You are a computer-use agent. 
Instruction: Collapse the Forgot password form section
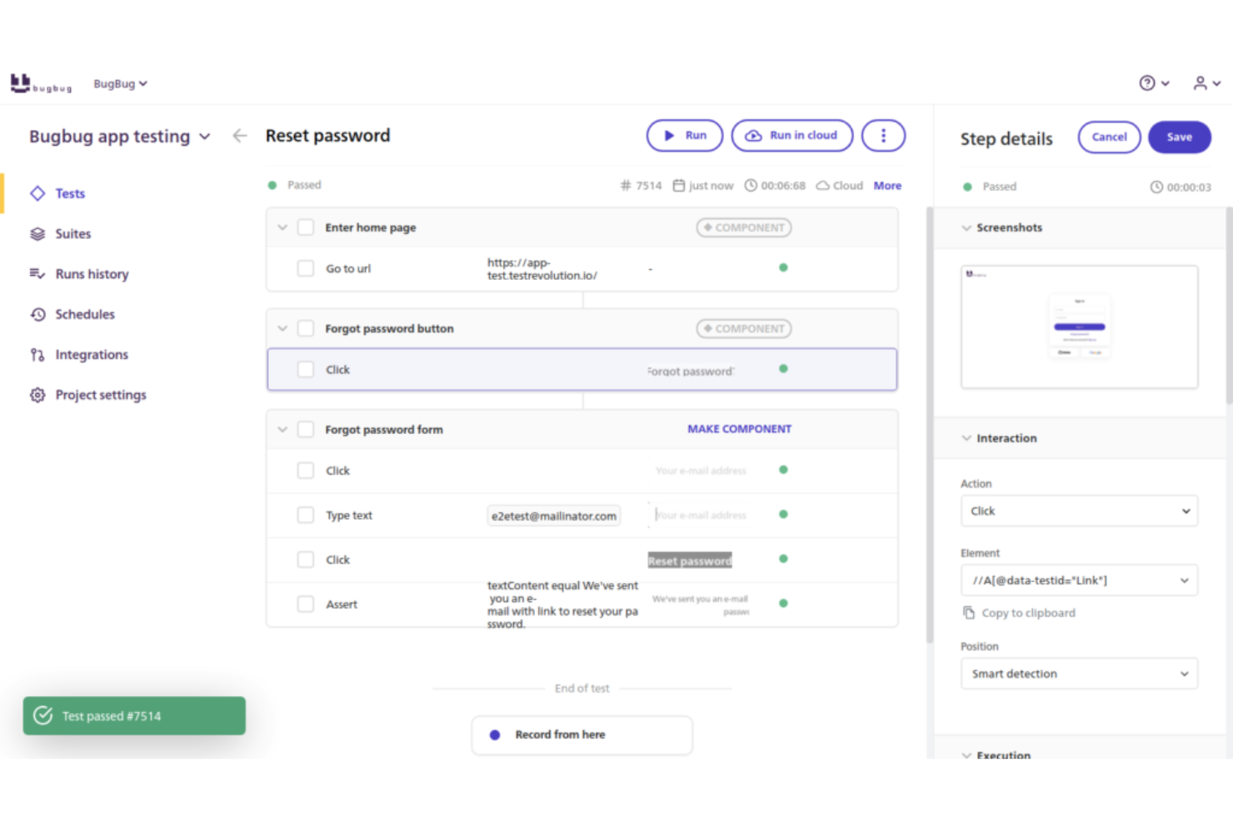coord(282,429)
